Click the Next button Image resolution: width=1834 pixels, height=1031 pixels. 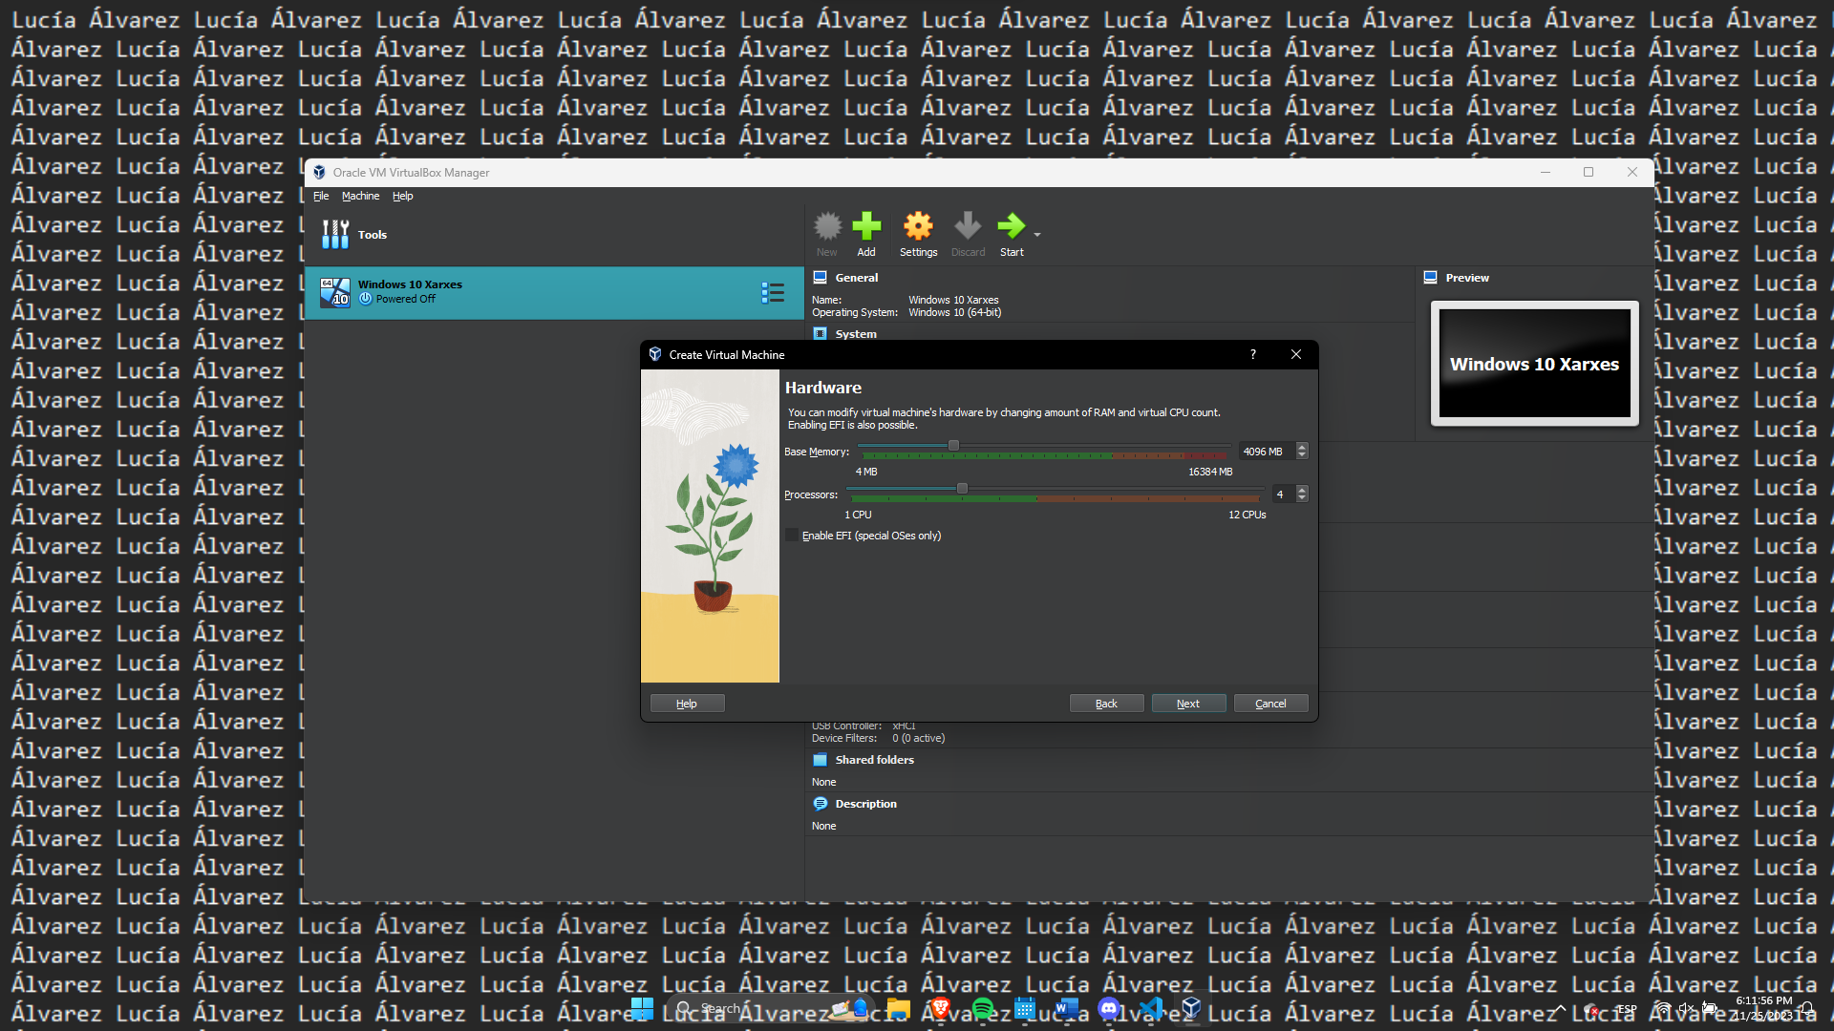pyautogui.click(x=1188, y=704)
